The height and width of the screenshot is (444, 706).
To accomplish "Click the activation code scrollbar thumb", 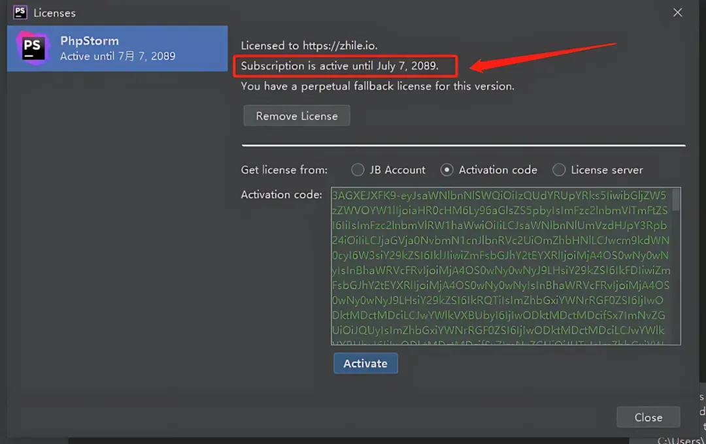I will point(676,200).
